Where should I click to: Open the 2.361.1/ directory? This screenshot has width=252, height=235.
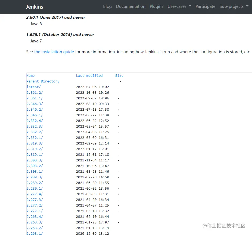pyautogui.click(x=35, y=98)
